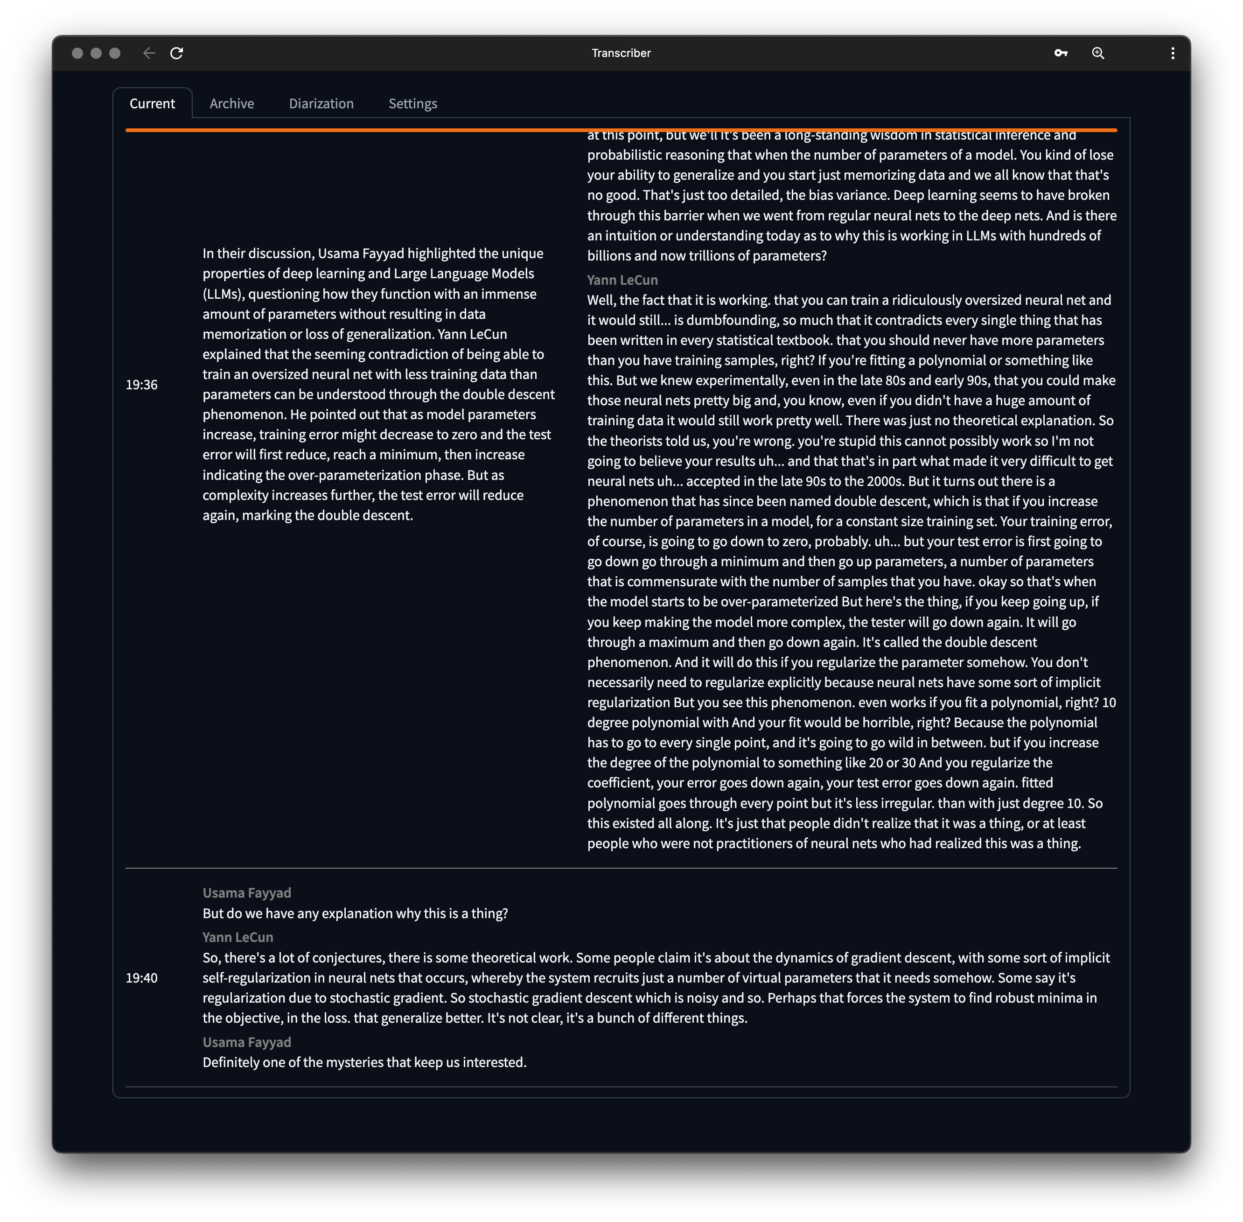Screen dimensions: 1243x1222
Task: Click the page reload icon
Action: pos(177,53)
